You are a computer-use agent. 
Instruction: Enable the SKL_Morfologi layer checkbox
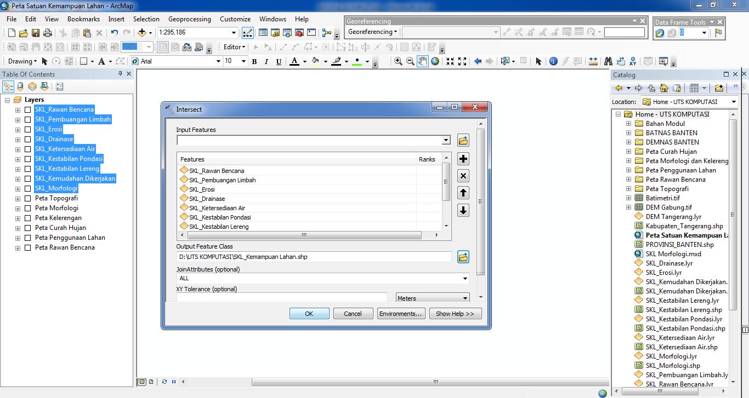pos(27,188)
